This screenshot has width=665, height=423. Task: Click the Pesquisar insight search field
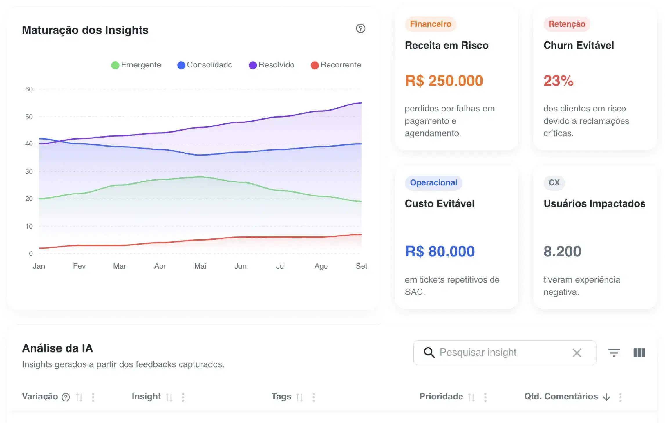(493, 352)
